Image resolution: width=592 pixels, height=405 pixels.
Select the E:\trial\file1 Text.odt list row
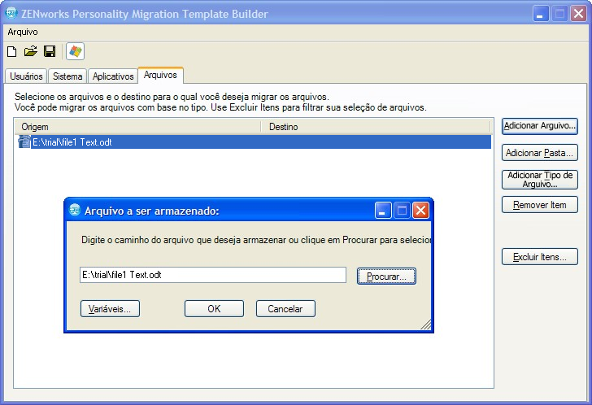255,142
